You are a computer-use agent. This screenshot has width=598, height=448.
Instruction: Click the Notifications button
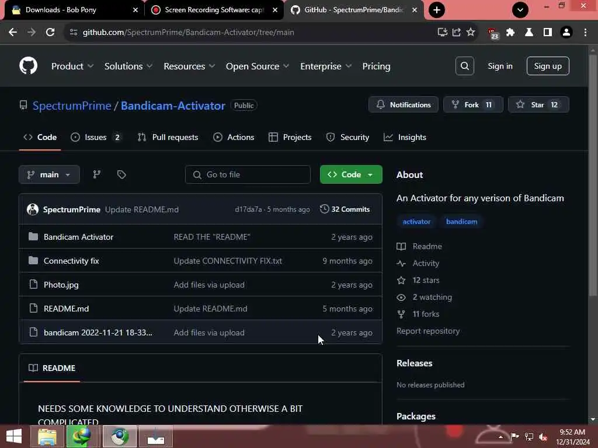(404, 104)
